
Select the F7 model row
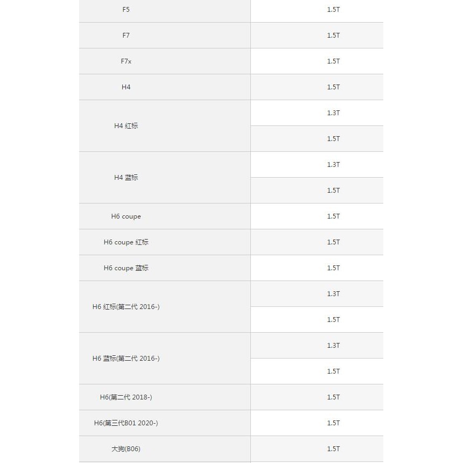click(126, 36)
